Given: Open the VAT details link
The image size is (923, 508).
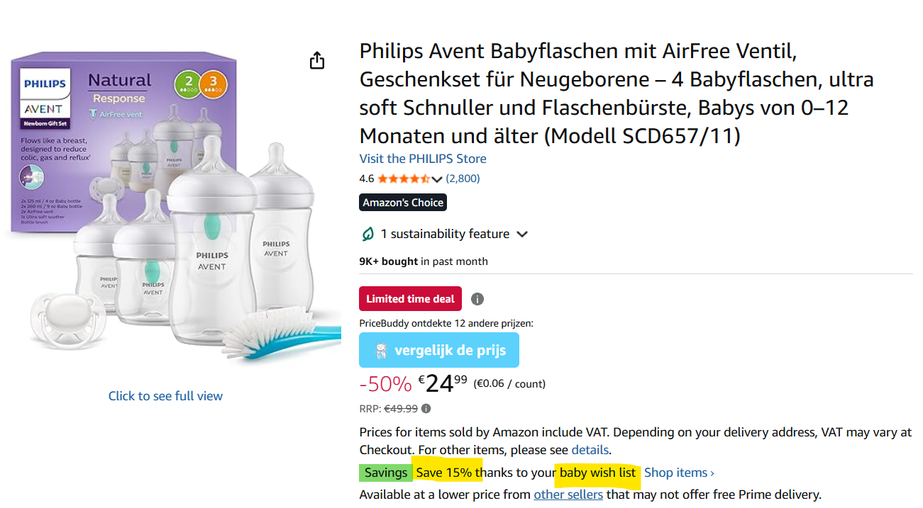Looking at the screenshot, I should [590, 450].
